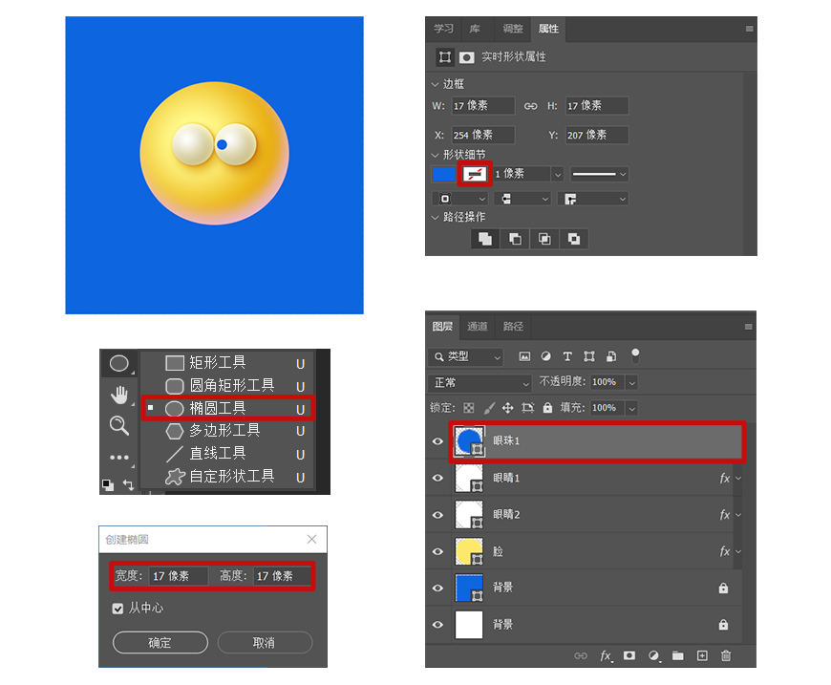The image size is (831, 685).
Task: Click the Create New Layer icon
Action: pos(702,656)
